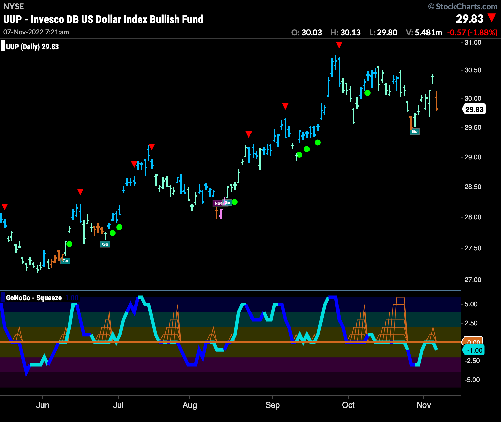
Task: Click the Aug label on the time axis
Action: click(x=190, y=405)
